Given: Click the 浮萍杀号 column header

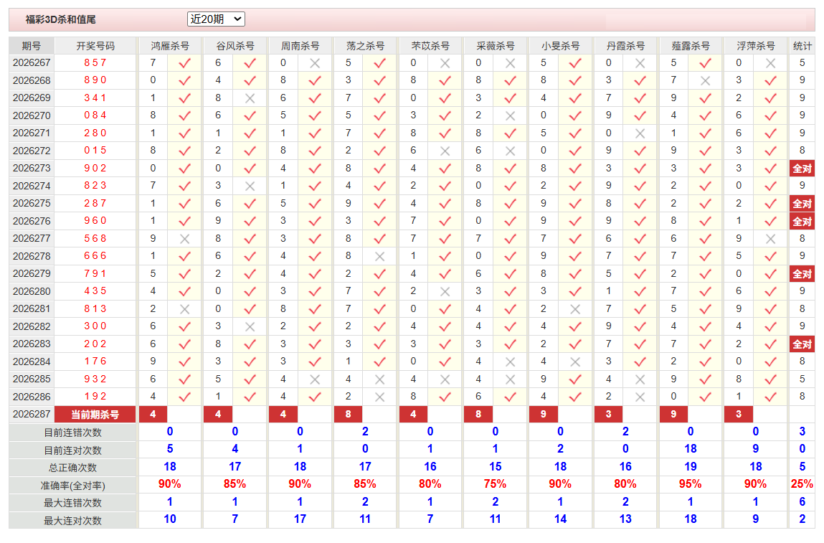Looking at the screenshot, I should 756,46.
